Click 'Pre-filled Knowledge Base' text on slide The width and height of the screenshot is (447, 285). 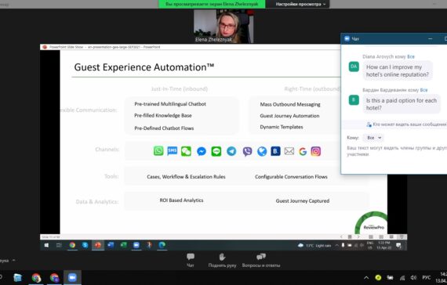coord(163,115)
